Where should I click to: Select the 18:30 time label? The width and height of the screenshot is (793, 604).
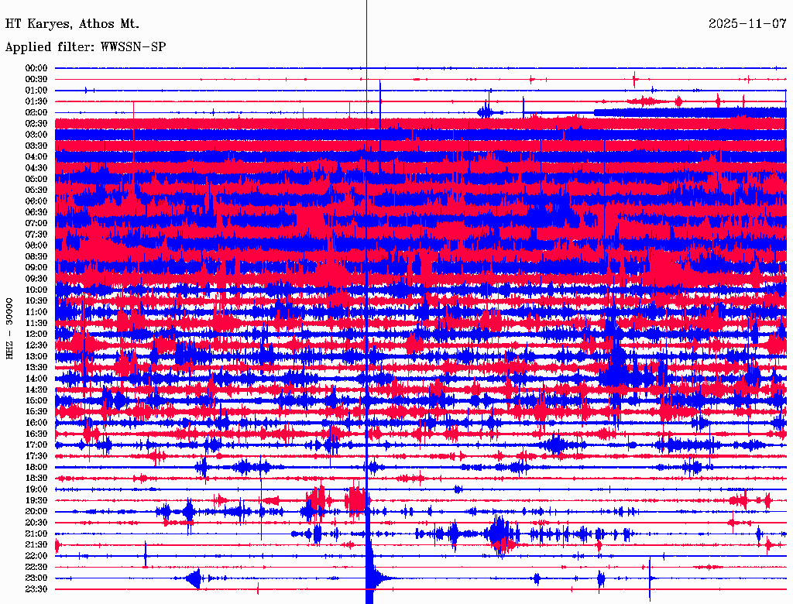click(36, 478)
